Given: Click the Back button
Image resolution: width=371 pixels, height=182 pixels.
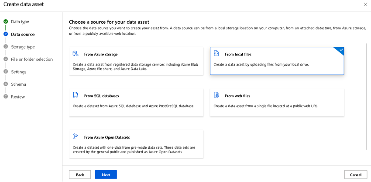Looking at the screenshot, I should click(80, 175).
